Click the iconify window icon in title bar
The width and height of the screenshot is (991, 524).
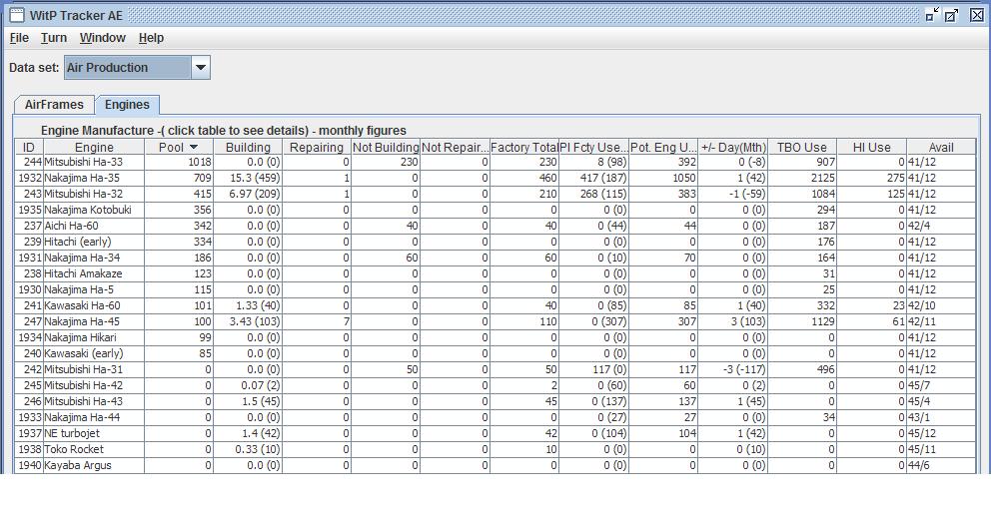pyautogui.click(x=932, y=15)
